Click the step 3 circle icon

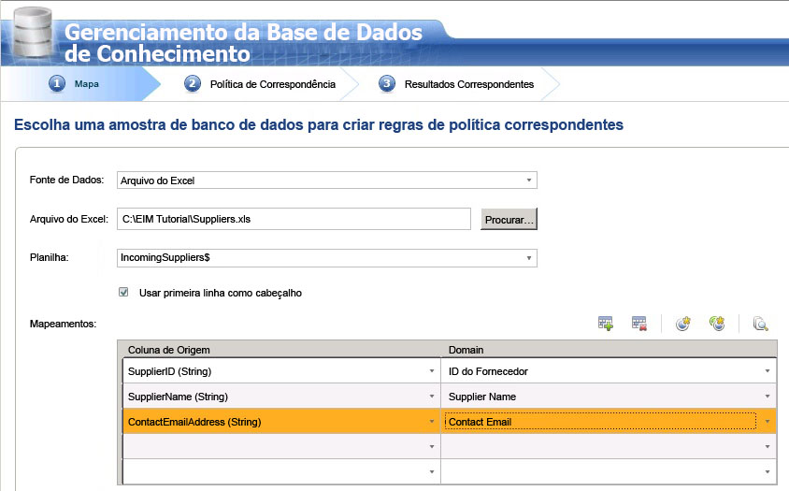pos(386,83)
